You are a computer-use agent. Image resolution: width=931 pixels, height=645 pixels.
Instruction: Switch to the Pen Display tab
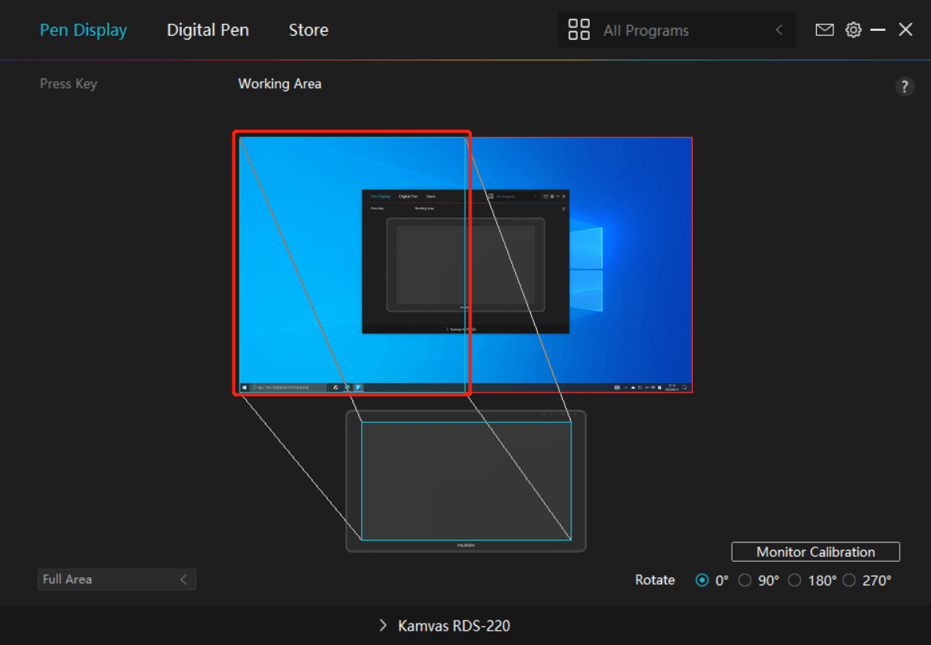coord(83,30)
